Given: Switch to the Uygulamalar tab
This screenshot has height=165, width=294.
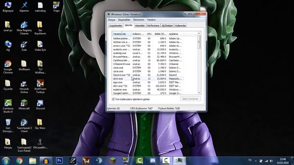Looking at the screenshot, I should [115, 26].
